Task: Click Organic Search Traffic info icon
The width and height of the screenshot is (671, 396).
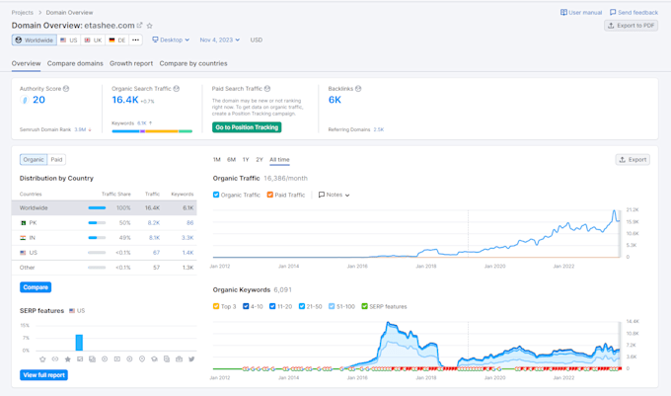Action: coord(177,89)
